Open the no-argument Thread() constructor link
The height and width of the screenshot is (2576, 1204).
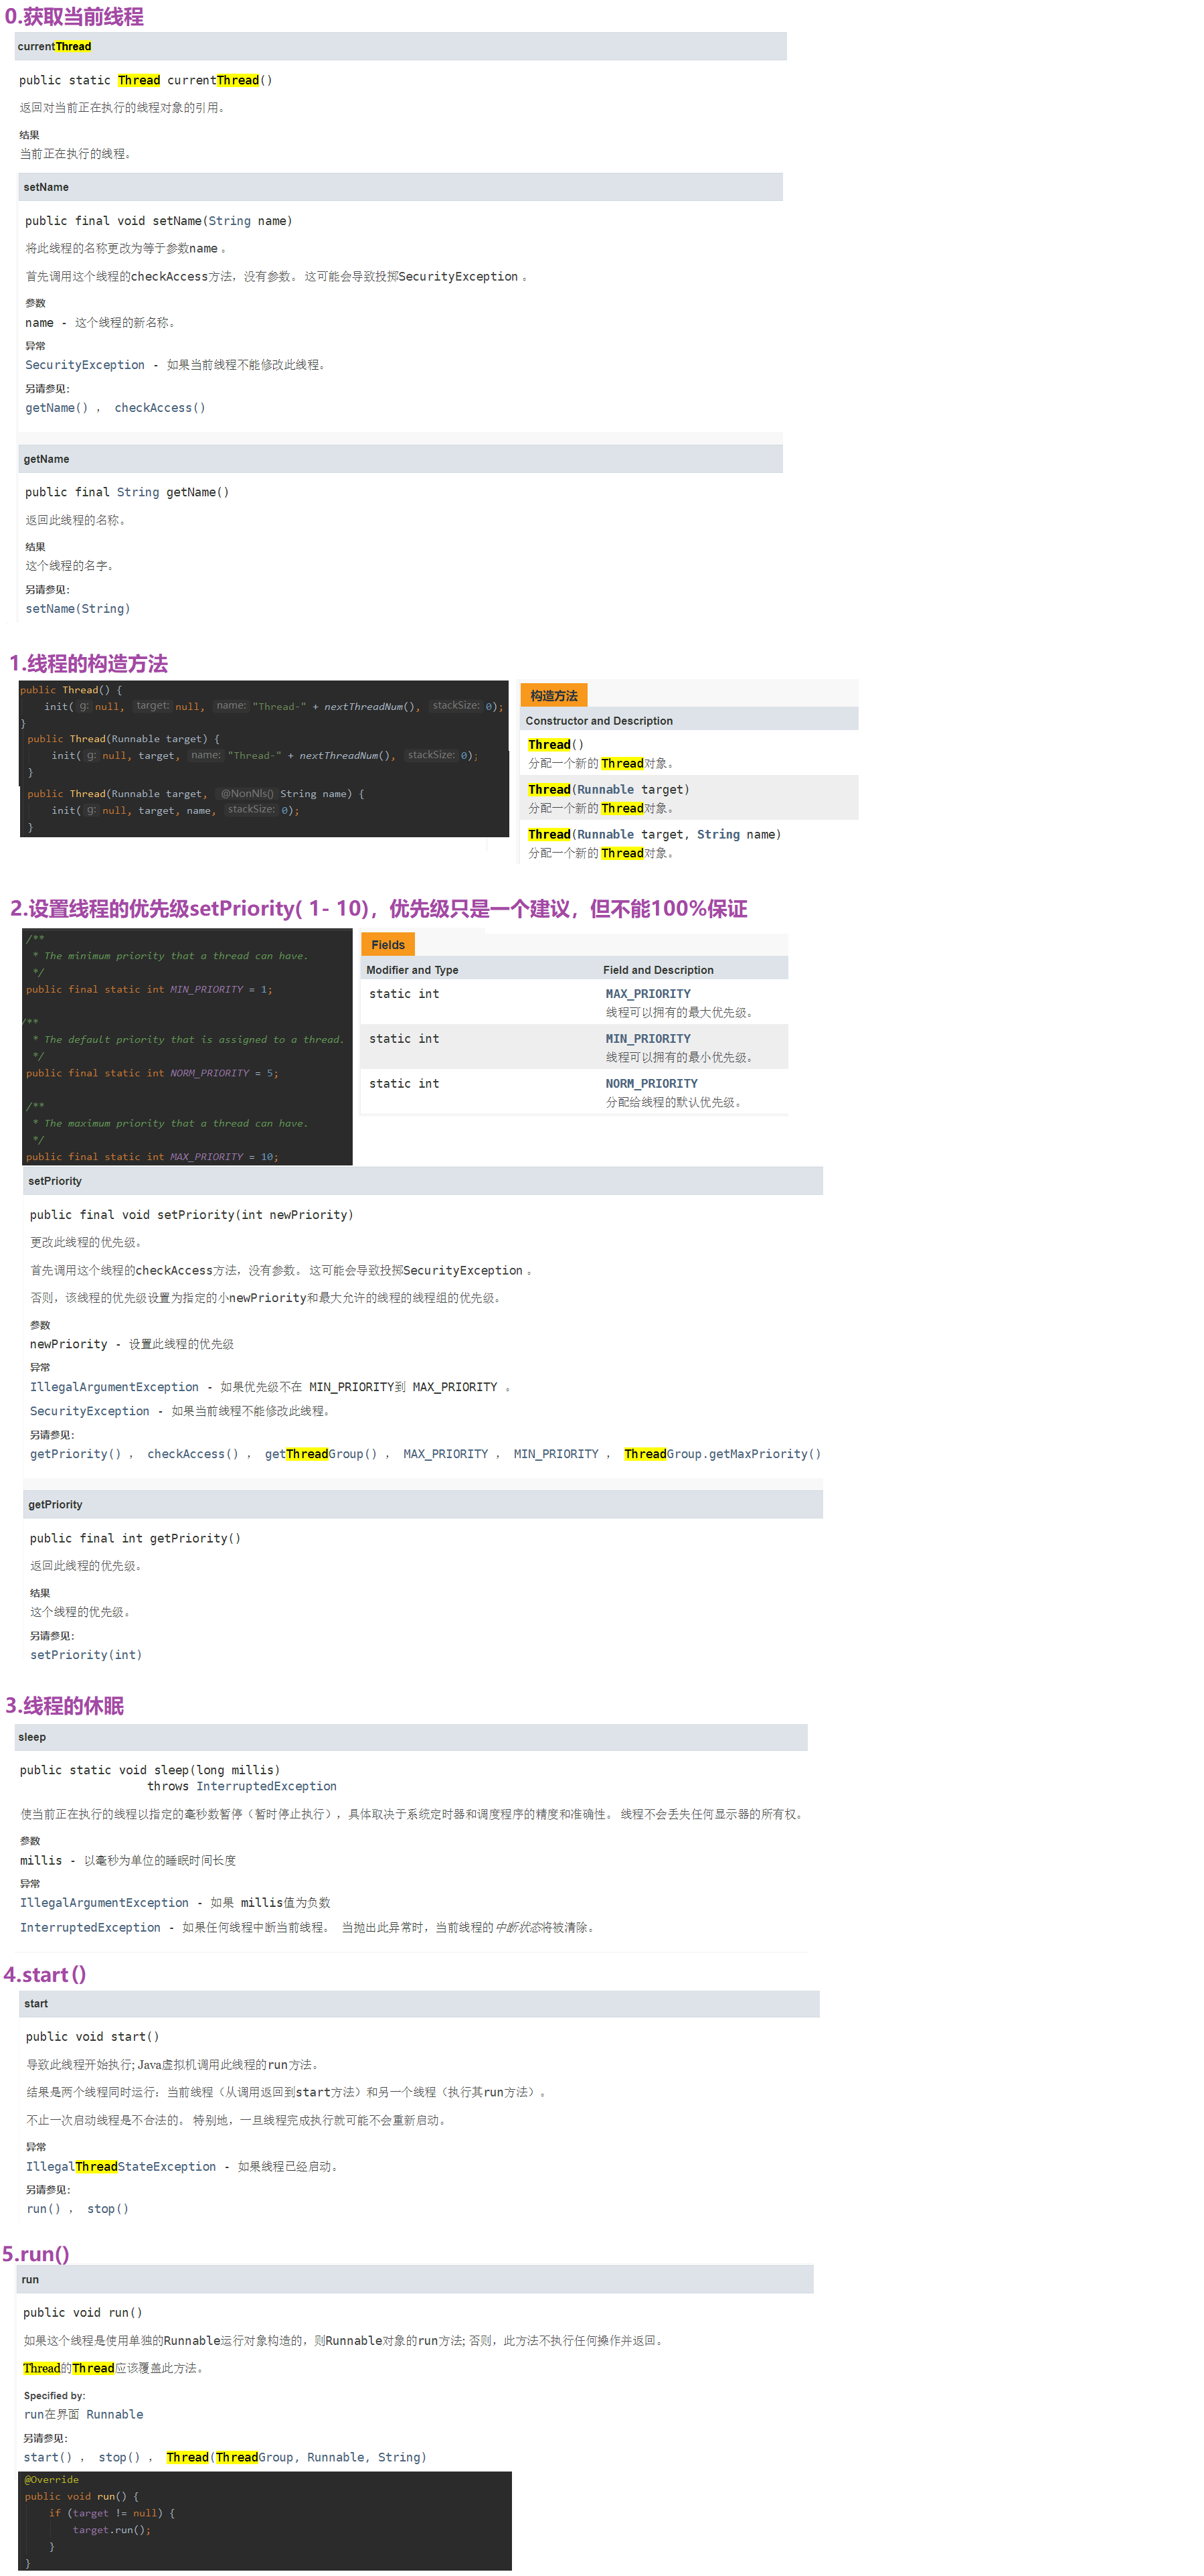tap(555, 745)
